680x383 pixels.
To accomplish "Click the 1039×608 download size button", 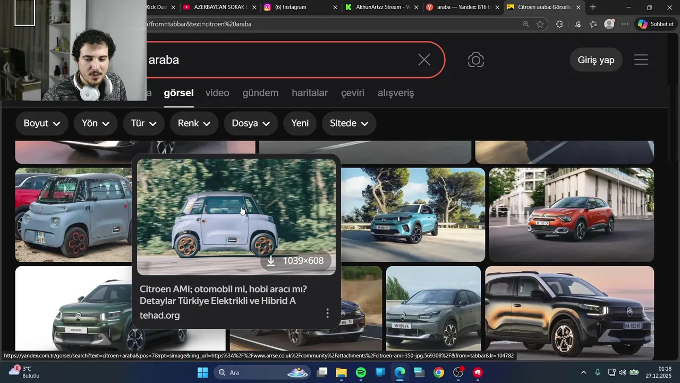I will tap(296, 261).
